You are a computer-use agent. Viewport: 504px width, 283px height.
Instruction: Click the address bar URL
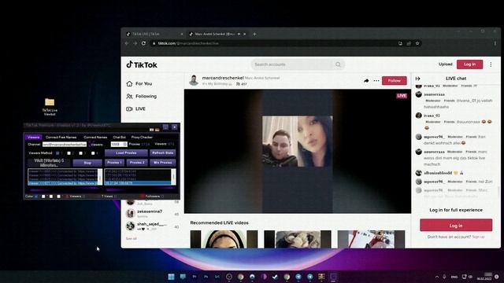click(188, 43)
